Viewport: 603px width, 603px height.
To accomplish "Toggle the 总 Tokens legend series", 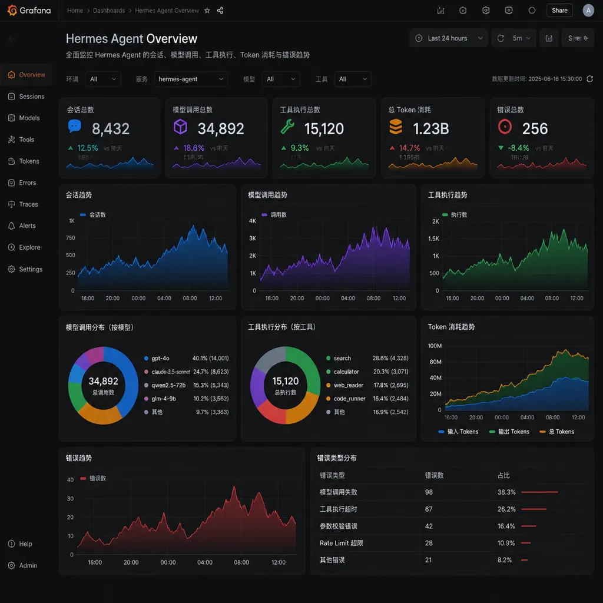I will tap(557, 432).
